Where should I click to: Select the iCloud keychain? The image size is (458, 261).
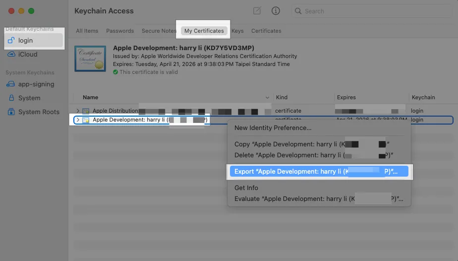[27, 54]
